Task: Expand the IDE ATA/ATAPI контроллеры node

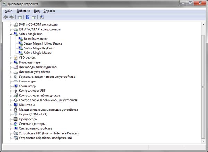Action: (11, 30)
